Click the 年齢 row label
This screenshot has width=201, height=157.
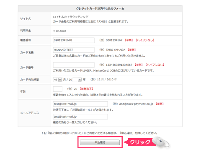23,92
